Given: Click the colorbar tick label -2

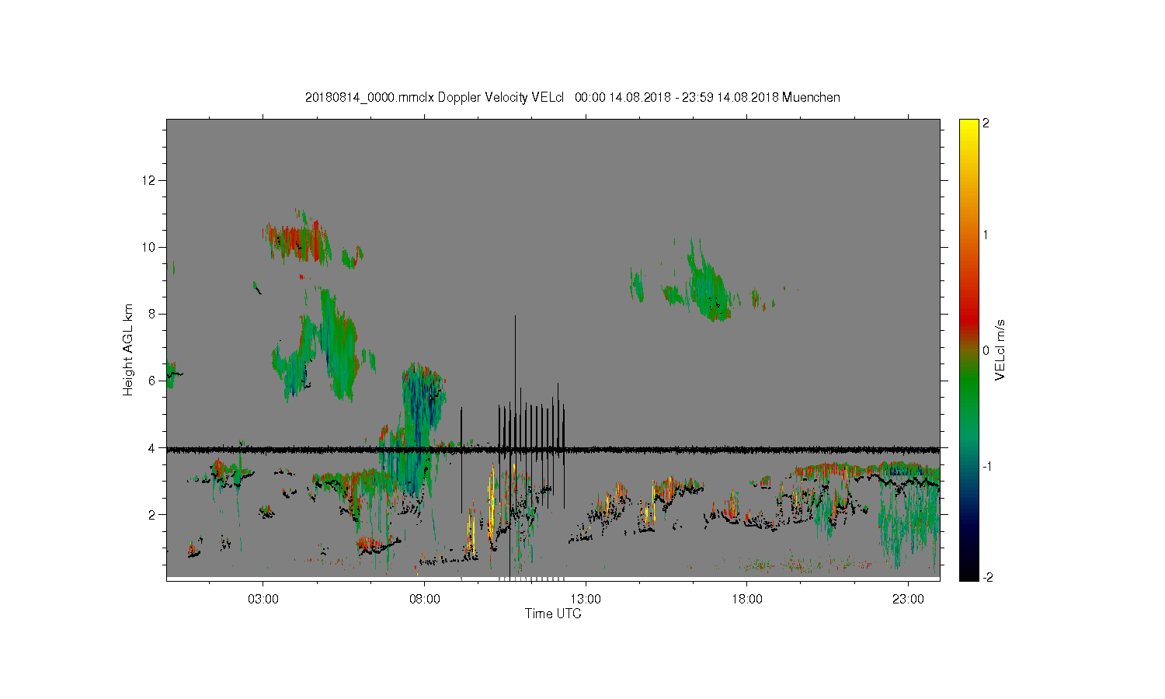Looking at the screenshot, I should 987,577.
